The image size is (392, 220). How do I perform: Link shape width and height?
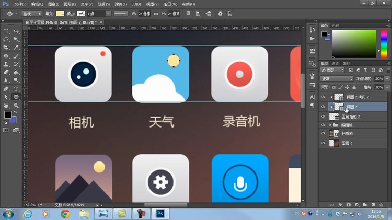tap(156, 14)
